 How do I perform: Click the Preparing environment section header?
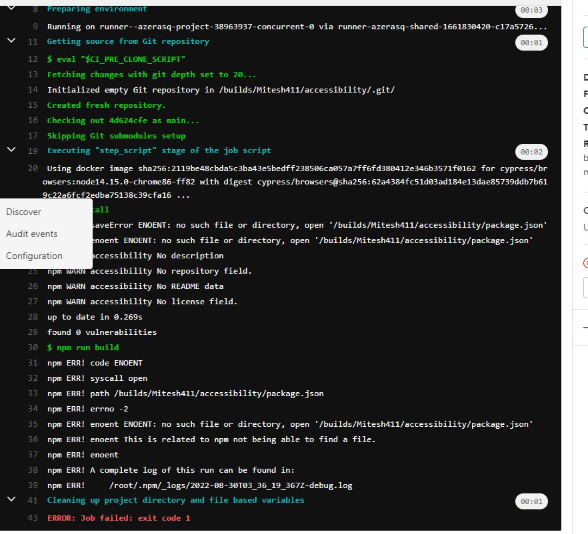pos(97,9)
